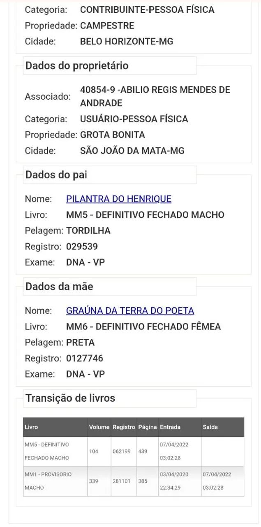Select the registro value 062199 cell
Image resolution: width=261 pixels, height=527 pixels.
tap(123, 451)
